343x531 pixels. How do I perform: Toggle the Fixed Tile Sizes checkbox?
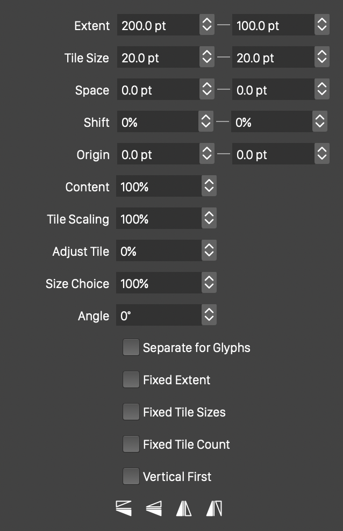(131, 412)
